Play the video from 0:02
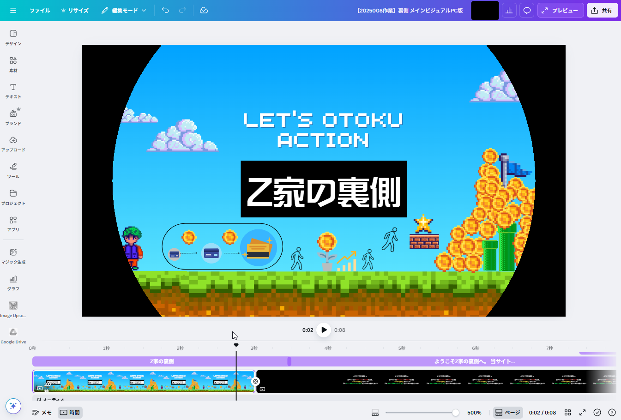Image resolution: width=621 pixels, height=420 pixels. coord(324,330)
